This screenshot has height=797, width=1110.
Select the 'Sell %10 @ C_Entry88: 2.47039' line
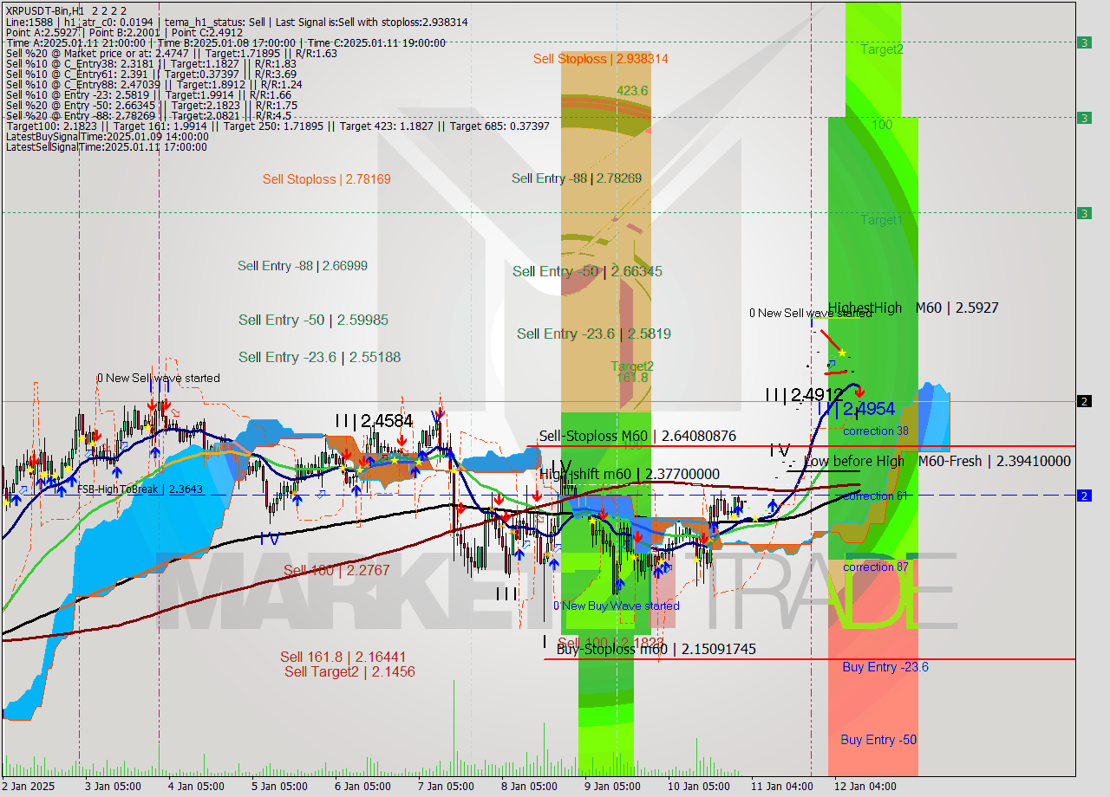(153, 84)
